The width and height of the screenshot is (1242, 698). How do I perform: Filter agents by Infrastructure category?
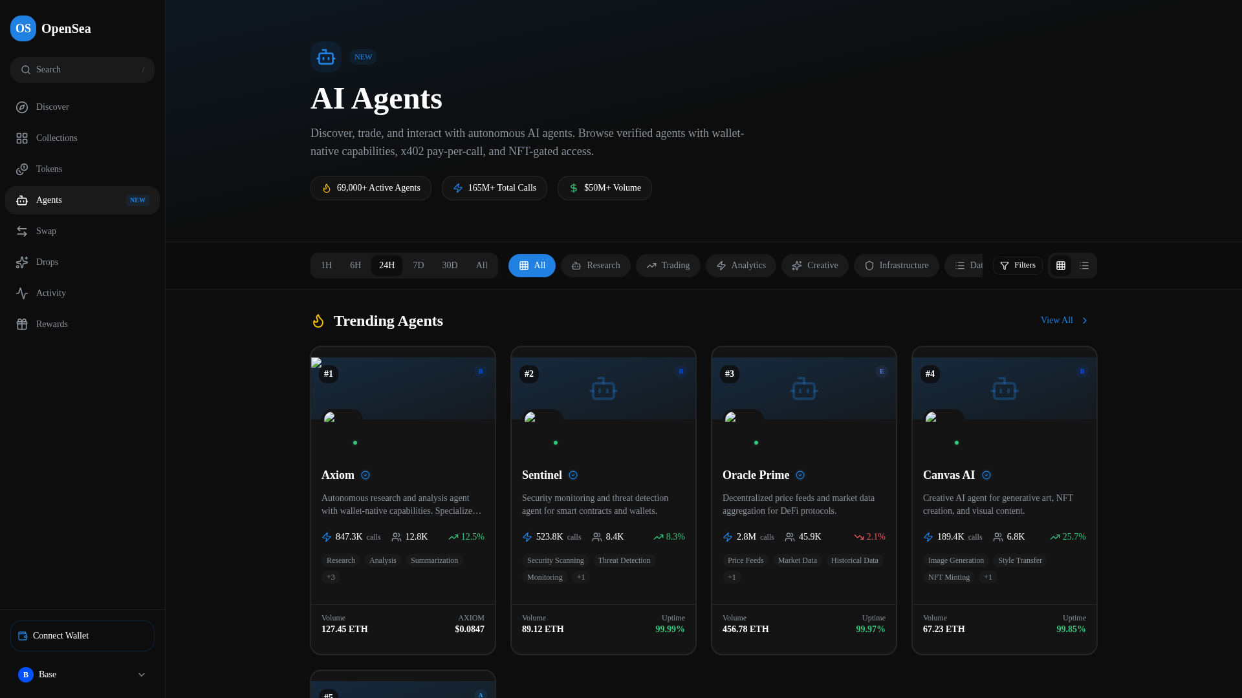coord(897,266)
